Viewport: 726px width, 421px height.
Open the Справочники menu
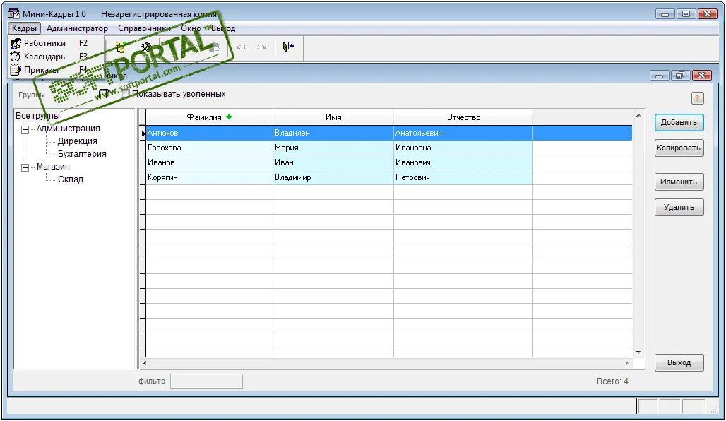pyautogui.click(x=145, y=28)
